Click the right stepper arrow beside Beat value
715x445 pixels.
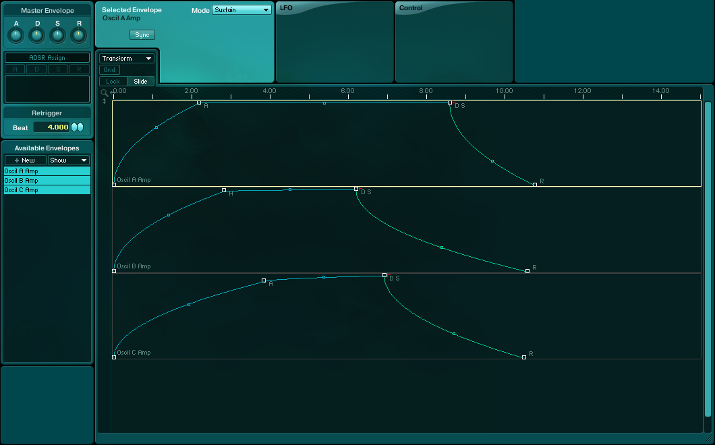click(x=81, y=127)
